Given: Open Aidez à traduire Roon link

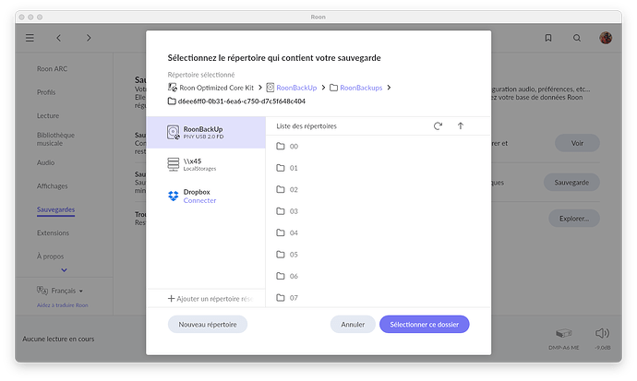Looking at the screenshot, I should [x=62, y=305].
